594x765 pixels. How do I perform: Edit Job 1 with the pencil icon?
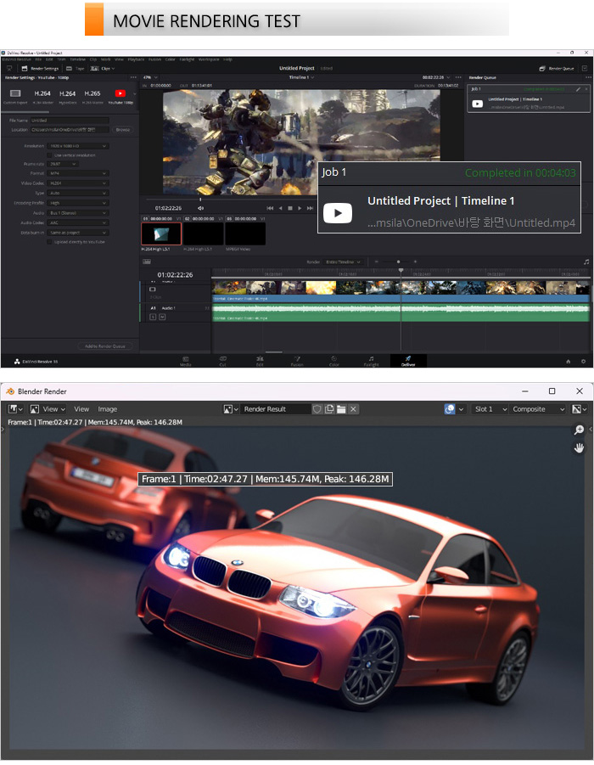tap(578, 89)
